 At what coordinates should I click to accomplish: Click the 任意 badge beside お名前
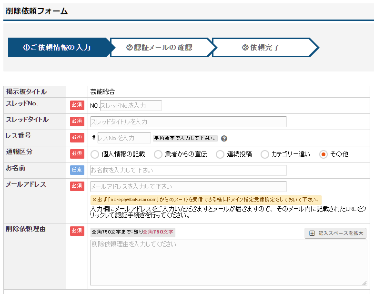click(x=77, y=170)
